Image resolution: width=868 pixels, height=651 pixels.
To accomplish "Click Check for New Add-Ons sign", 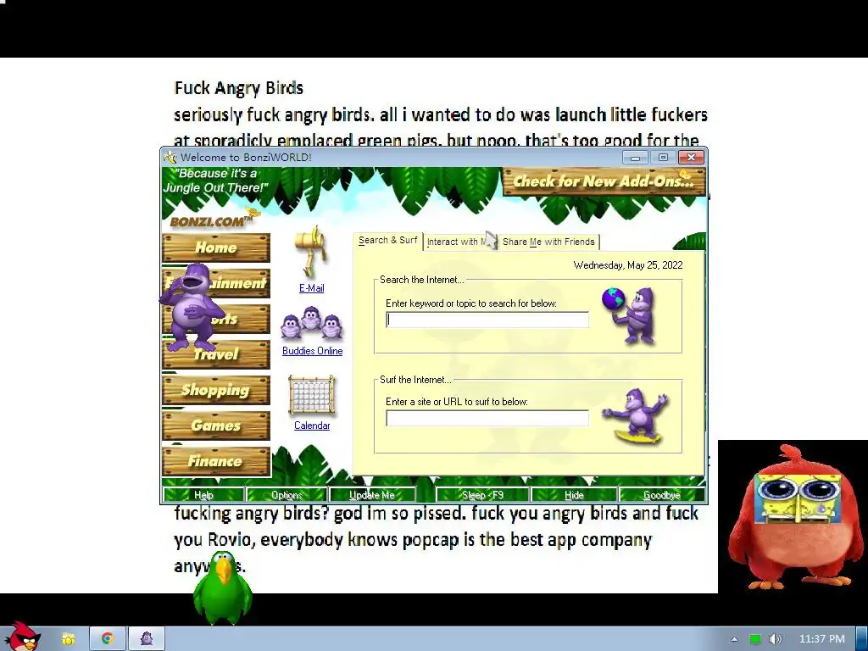I will [604, 181].
